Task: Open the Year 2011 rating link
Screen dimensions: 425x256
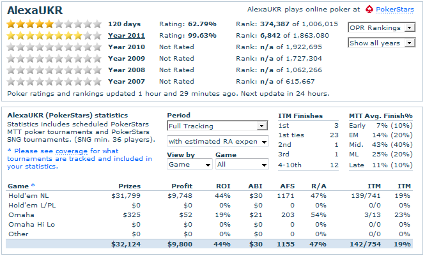Action: click(127, 36)
